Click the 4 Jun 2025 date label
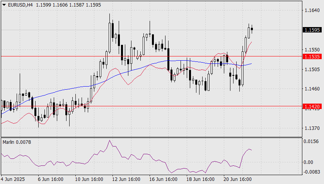This screenshot has height=184, width=324. (x=13, y=179)
